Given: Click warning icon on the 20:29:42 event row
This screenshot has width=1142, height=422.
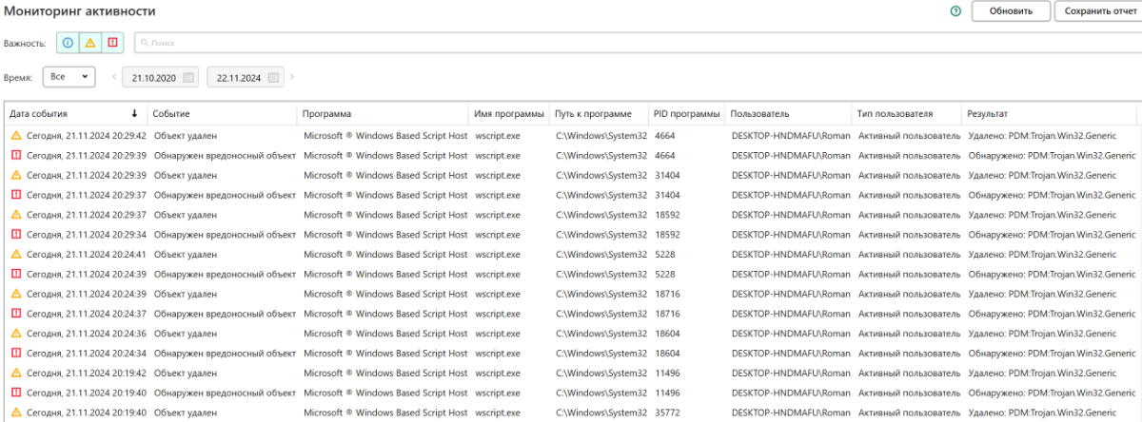Looking at the screenshot, I should tap(15, 136).
